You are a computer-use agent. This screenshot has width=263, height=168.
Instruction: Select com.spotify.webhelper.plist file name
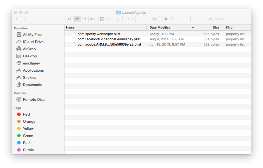(x=99, y=34)
